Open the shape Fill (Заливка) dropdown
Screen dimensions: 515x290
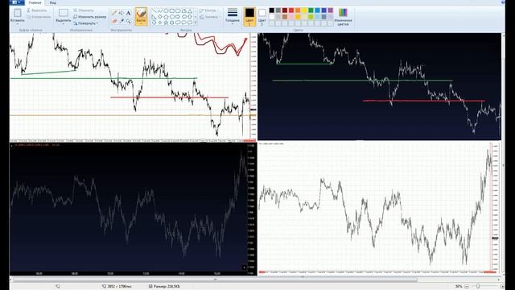[209, 17]
